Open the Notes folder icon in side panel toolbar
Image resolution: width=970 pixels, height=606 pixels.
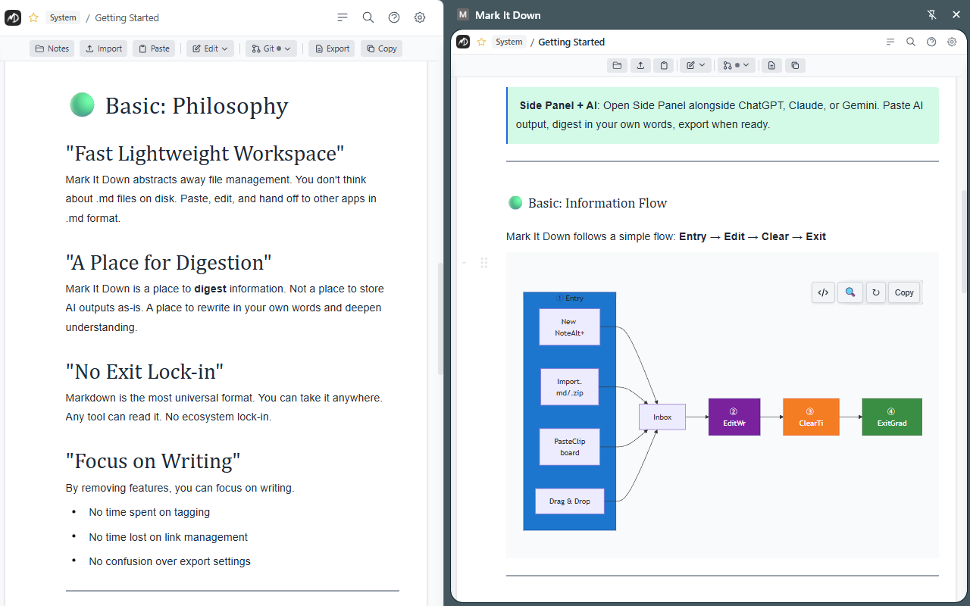point(617,65)
